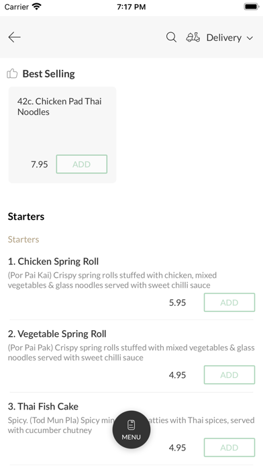Image resolution: width=263 pixels, height=468 pixels.
Task: Tap the delivery scooter icon
Action: 193,37
